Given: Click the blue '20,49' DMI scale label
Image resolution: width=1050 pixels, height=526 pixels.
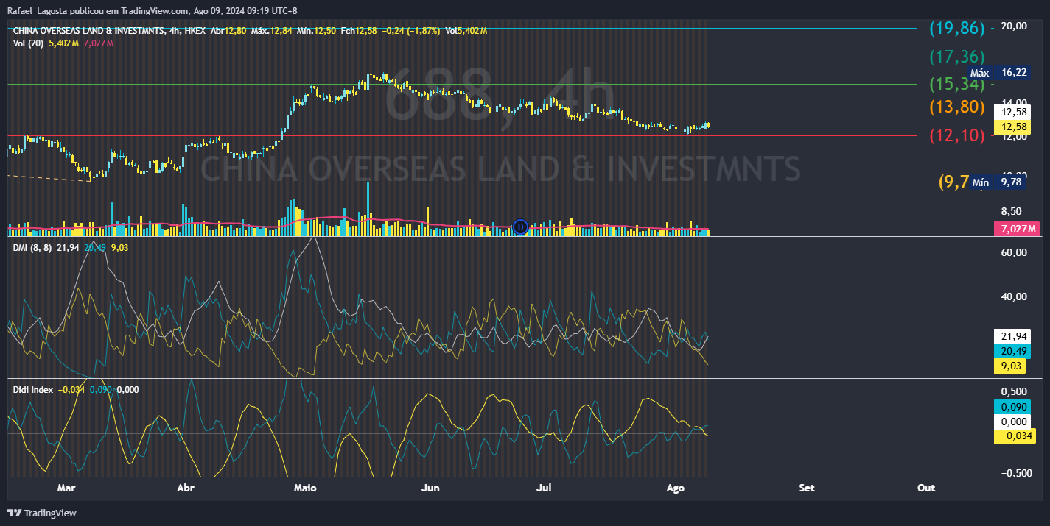Looking at the screenshot, I should tap(1012, 351).
